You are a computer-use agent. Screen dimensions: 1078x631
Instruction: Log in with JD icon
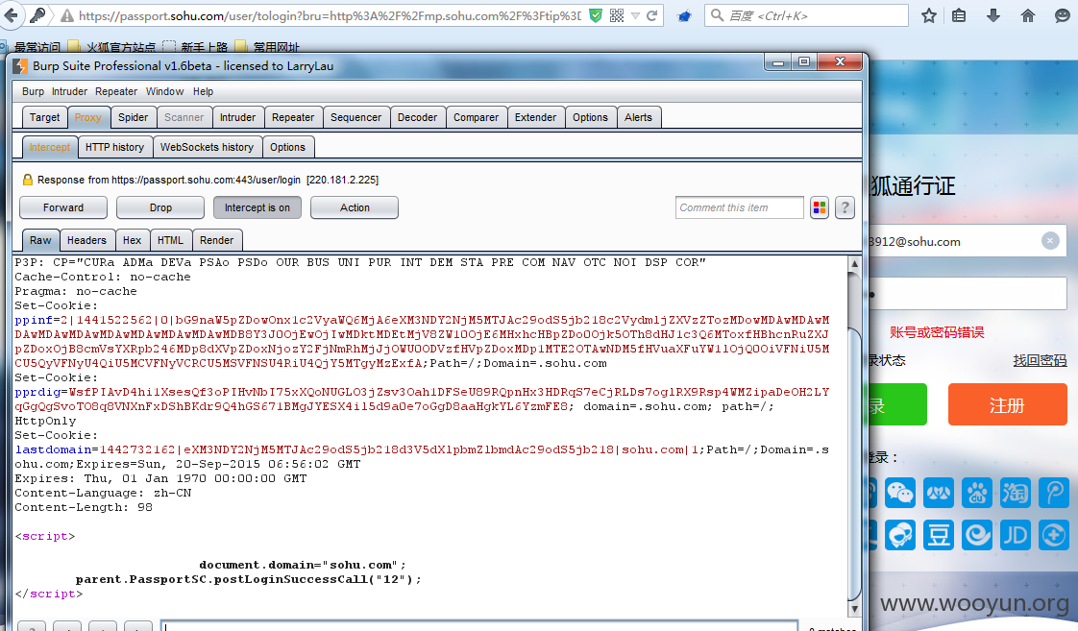(x=1016, y=535)
